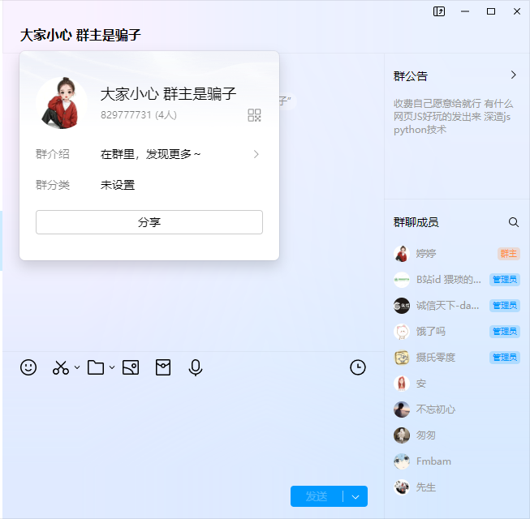The image size is (530, 519).
Task: Click the send image icon
Action: (x=131, y=367)
